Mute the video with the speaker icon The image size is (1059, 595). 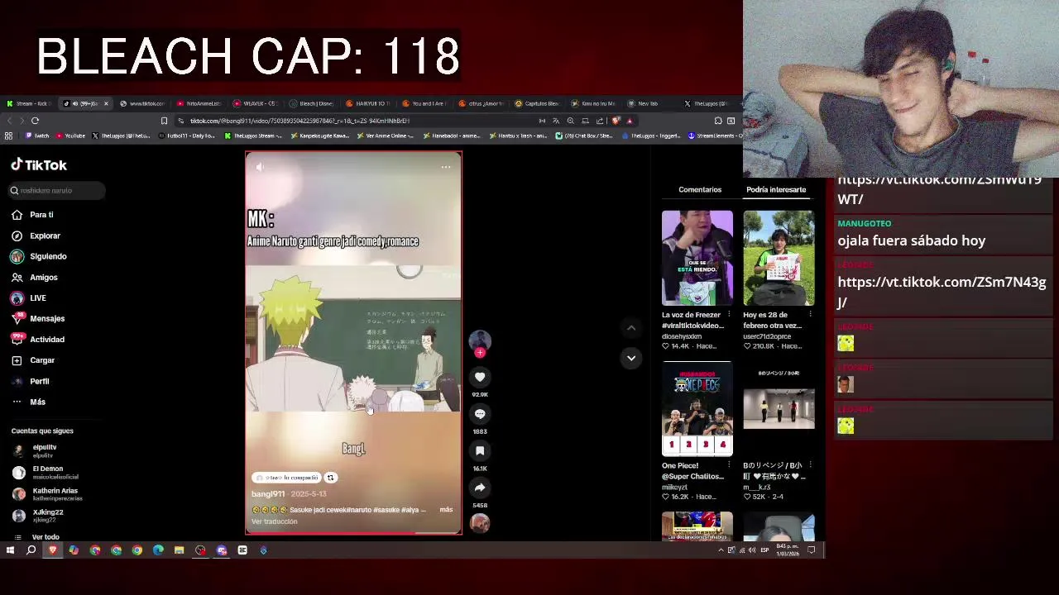[x=260, y=168]
